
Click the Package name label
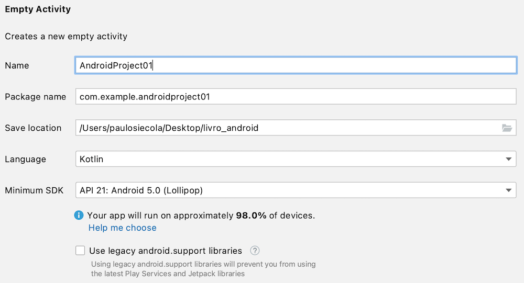click(35, 97)
